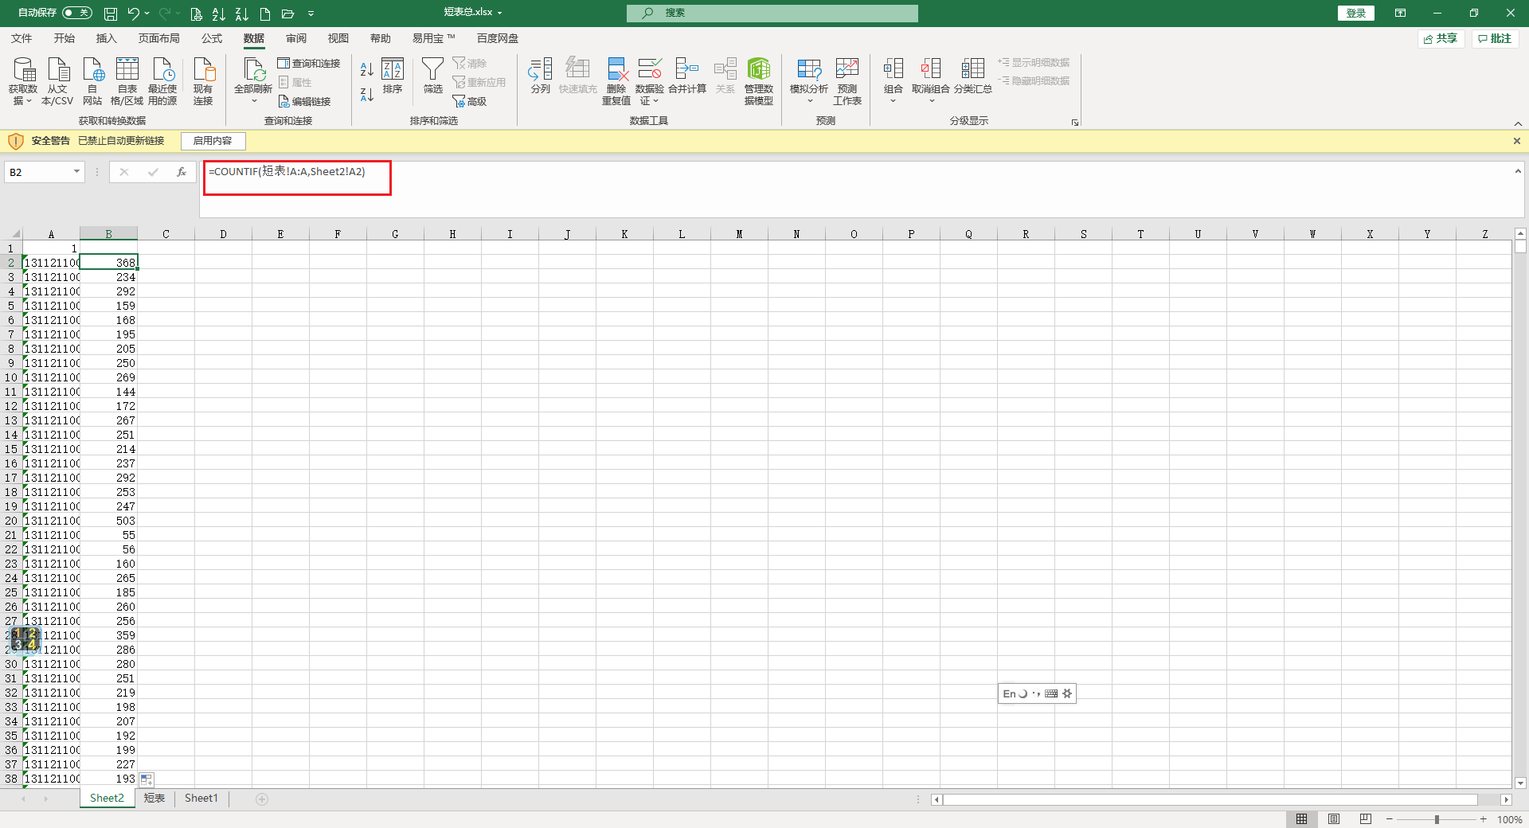Expand the arrow under 全部刷新

(254, 101)
